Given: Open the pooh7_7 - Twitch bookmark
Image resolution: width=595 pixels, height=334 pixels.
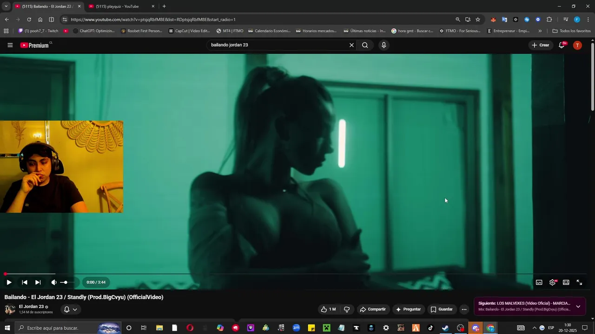Looking at the screenshot, I should (x=38, y=31).
